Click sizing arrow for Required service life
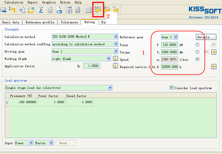Image resolution: width=222 pixels, height=154 pixels. coord(214,66)
